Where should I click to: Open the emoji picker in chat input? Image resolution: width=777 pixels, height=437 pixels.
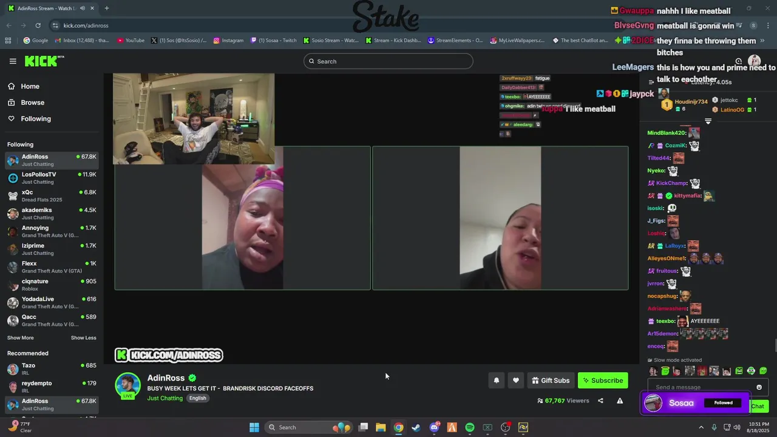(759, 387)
